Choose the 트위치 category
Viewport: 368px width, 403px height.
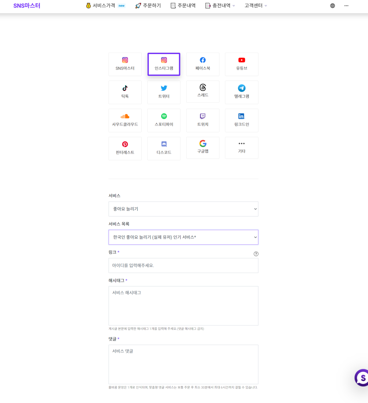click(203, 120)
